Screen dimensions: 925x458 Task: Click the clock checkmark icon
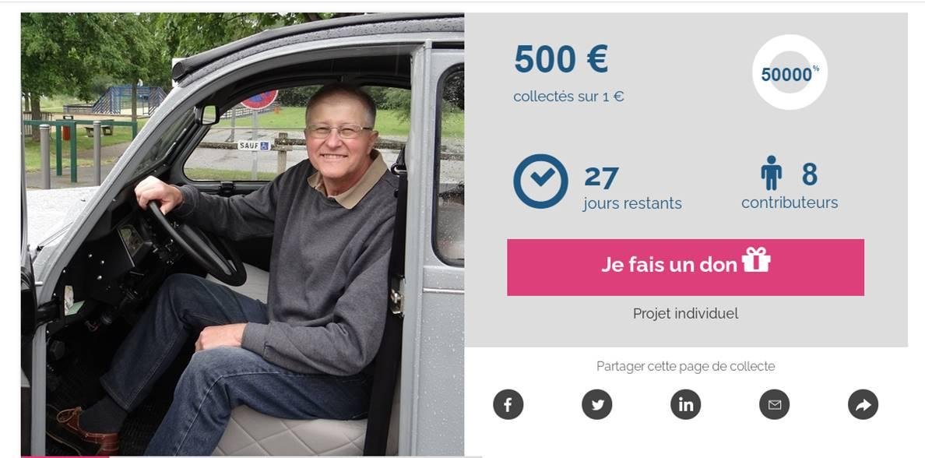click(540, 181)
